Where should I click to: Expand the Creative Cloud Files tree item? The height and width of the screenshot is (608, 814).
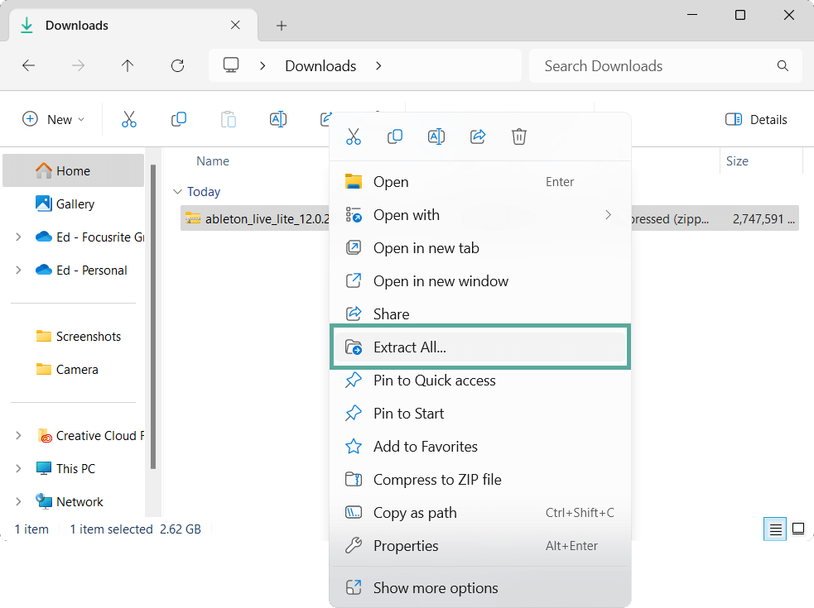tap(19, 436)
